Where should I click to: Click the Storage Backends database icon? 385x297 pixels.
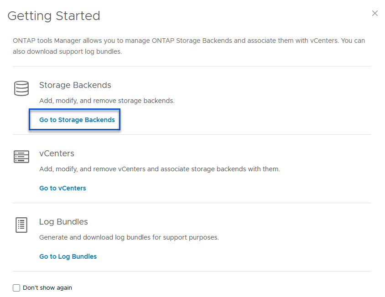[21, 88]
